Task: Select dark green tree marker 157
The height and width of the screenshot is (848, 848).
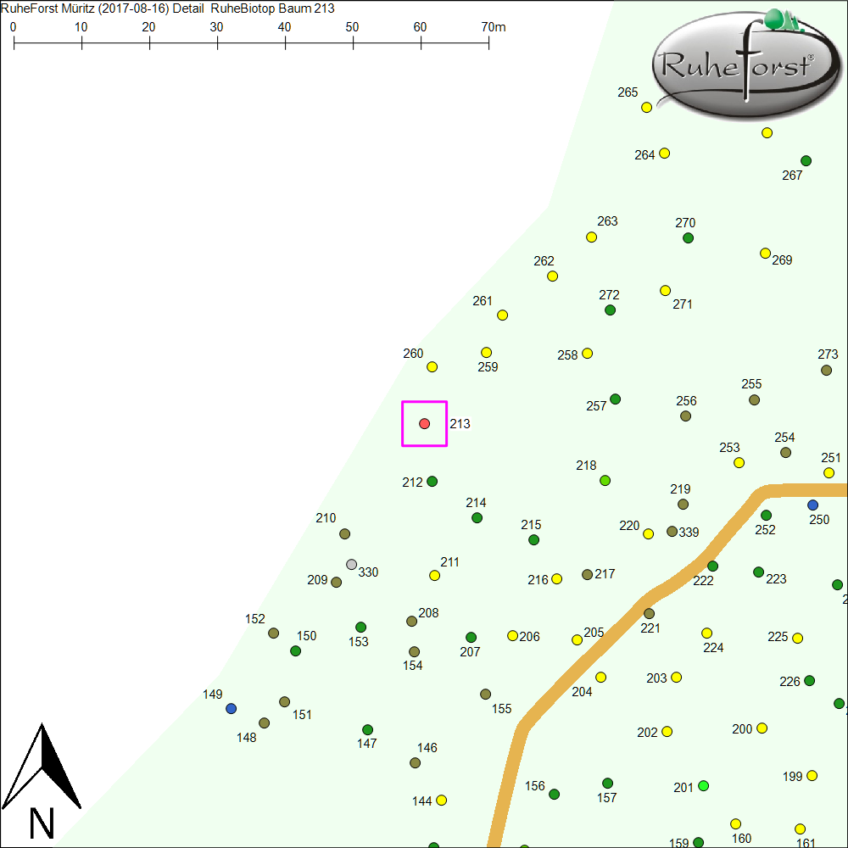Action: coord(608,784)
